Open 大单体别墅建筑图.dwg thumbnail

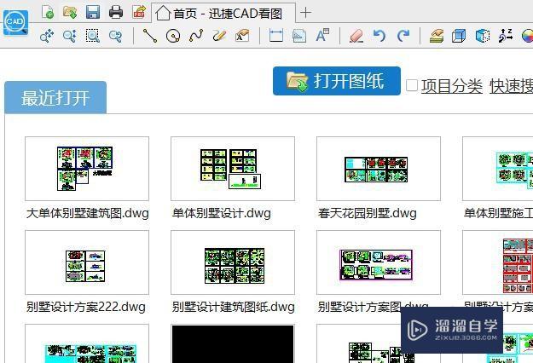(87, 169)
